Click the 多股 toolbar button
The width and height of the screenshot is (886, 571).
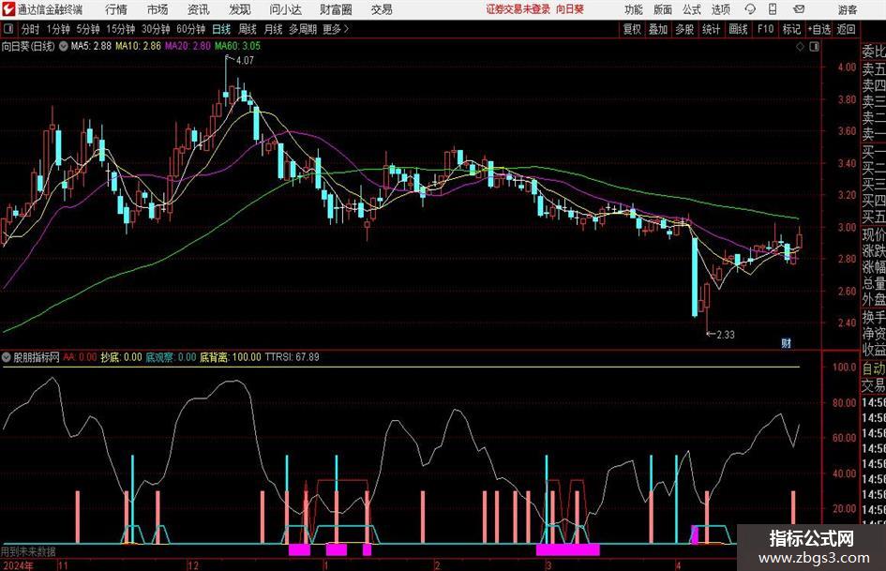click(x=684, y=29)
